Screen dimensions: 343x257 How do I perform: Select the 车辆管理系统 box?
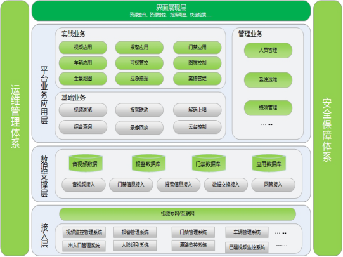click(247, 232)
